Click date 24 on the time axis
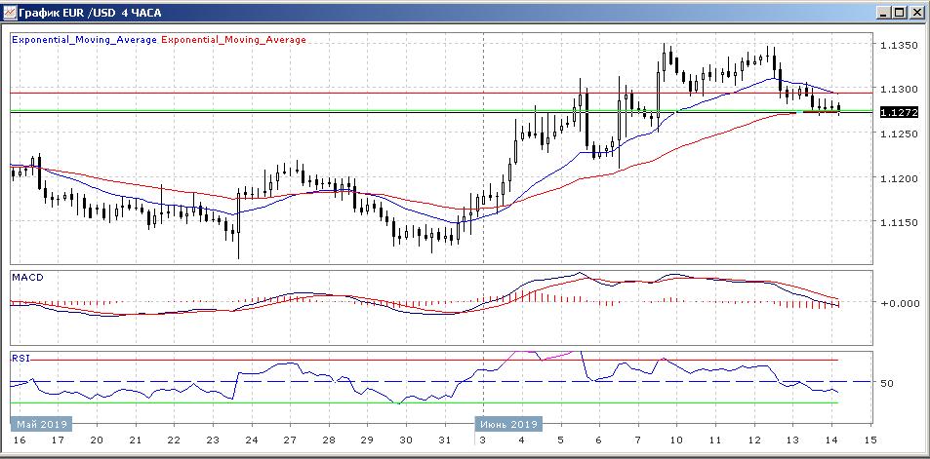This screenshot has width=930, height=459. 252,440
